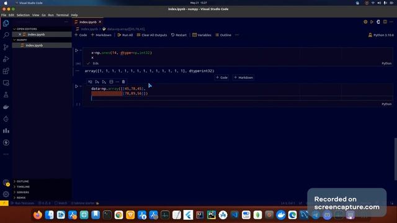Toggle split editor layout at top right

coord(385,22)
